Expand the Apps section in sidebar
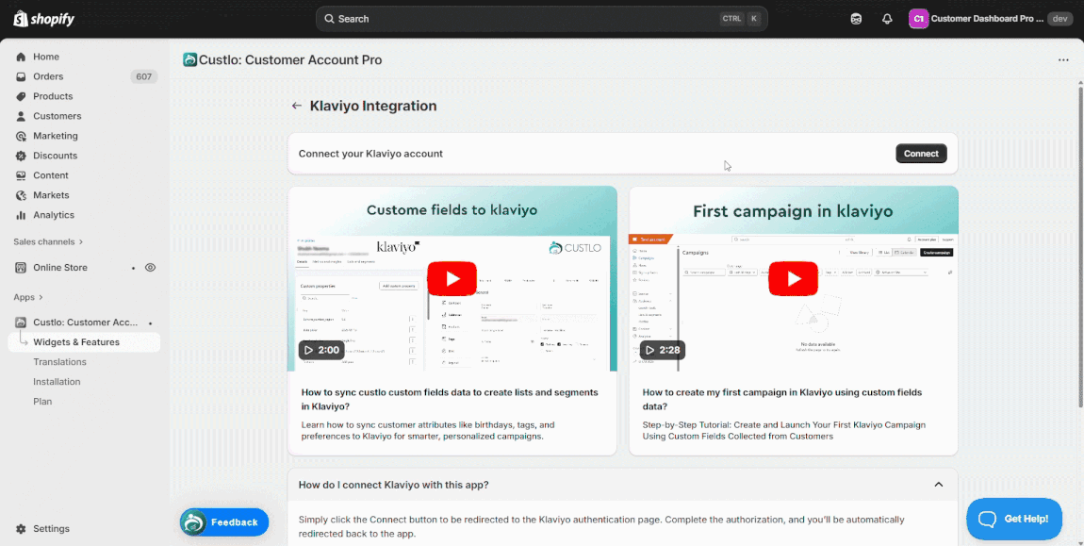Screen dimensions: 1084x546 [28, 297]
